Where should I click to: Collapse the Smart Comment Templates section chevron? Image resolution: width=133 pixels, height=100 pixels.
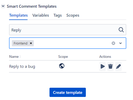pyautogui.click(x=3, y=6)
